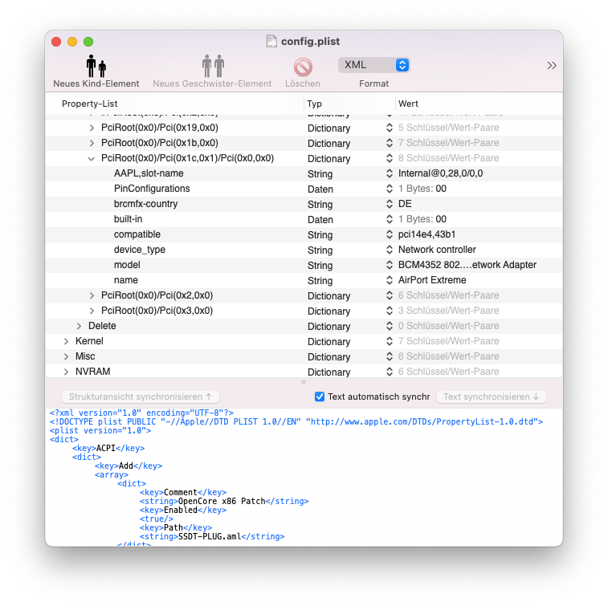Change type stepper for Pci(0x2,0x0) row
The height and width of the screenshot is (606, 608).
click(x=390, y=295)
